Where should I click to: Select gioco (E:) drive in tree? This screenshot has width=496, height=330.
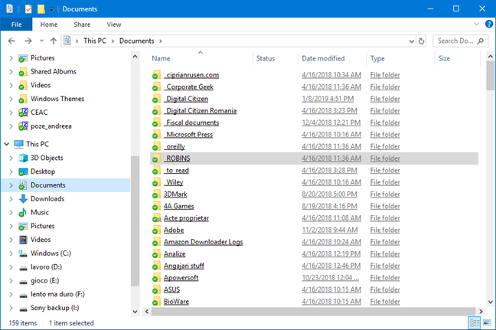pyautogui.click(x=45, y=280)
